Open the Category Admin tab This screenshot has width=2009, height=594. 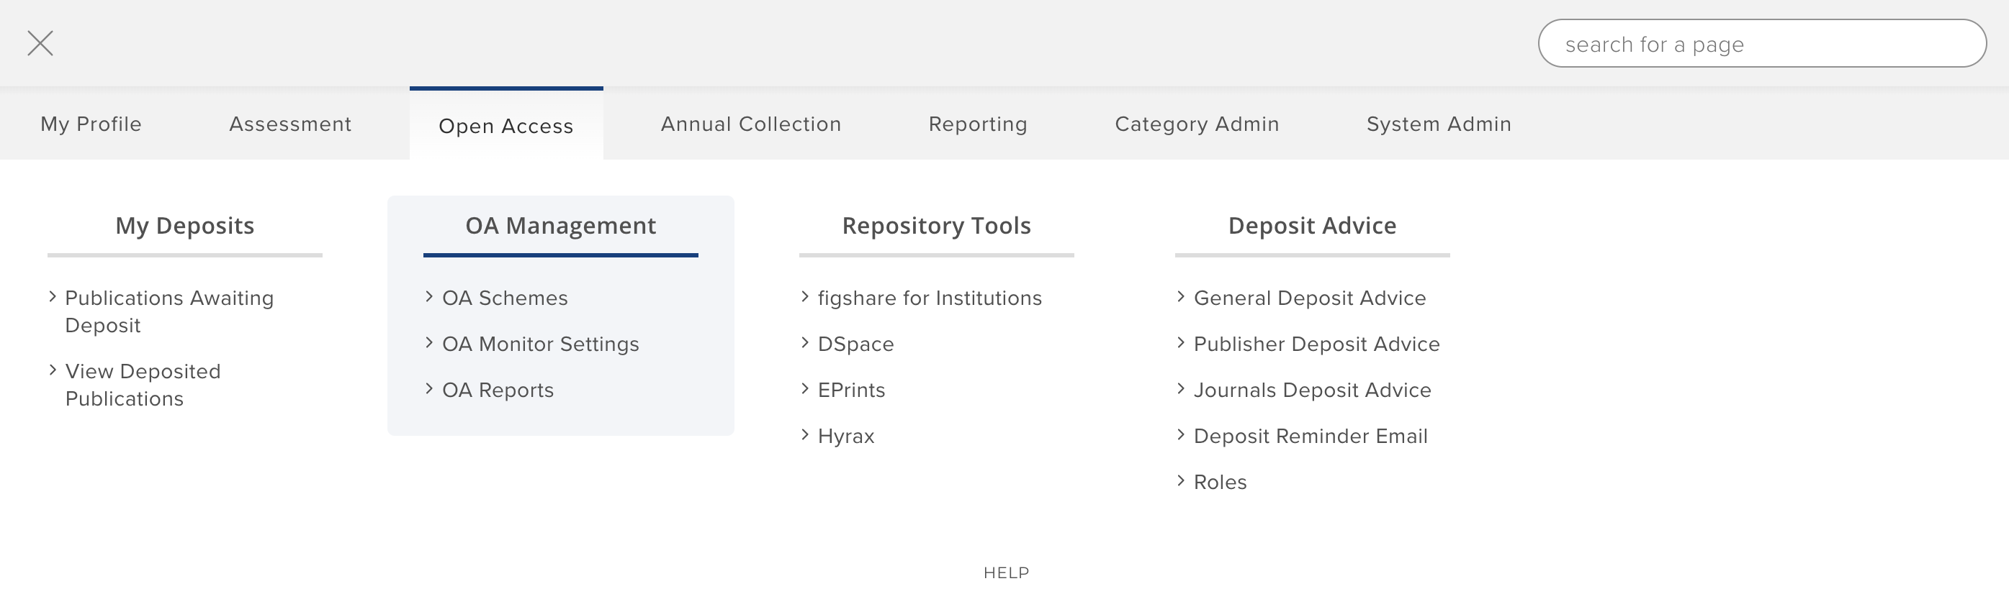[1196, 124]
